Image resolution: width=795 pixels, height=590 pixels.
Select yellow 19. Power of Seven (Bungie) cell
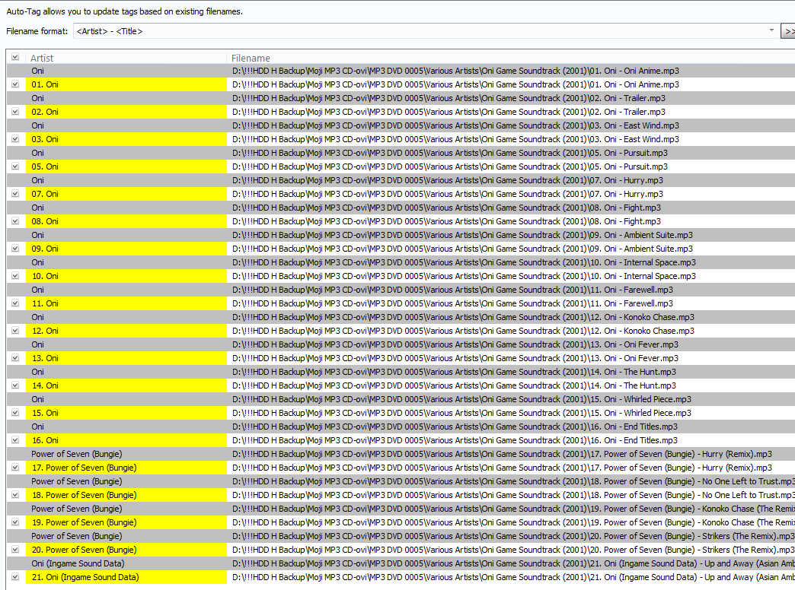pyautogui.click(x=126, y=522)
